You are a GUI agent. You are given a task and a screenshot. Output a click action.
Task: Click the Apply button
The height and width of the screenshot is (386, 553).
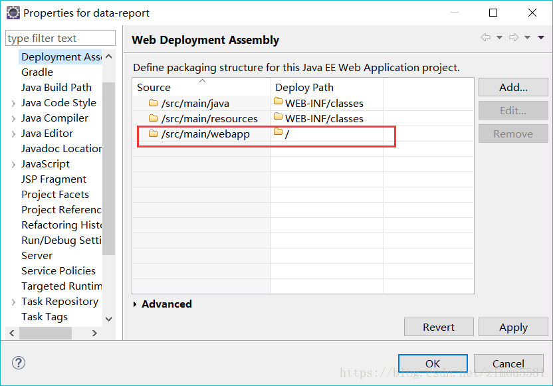[x=513, y=327]
